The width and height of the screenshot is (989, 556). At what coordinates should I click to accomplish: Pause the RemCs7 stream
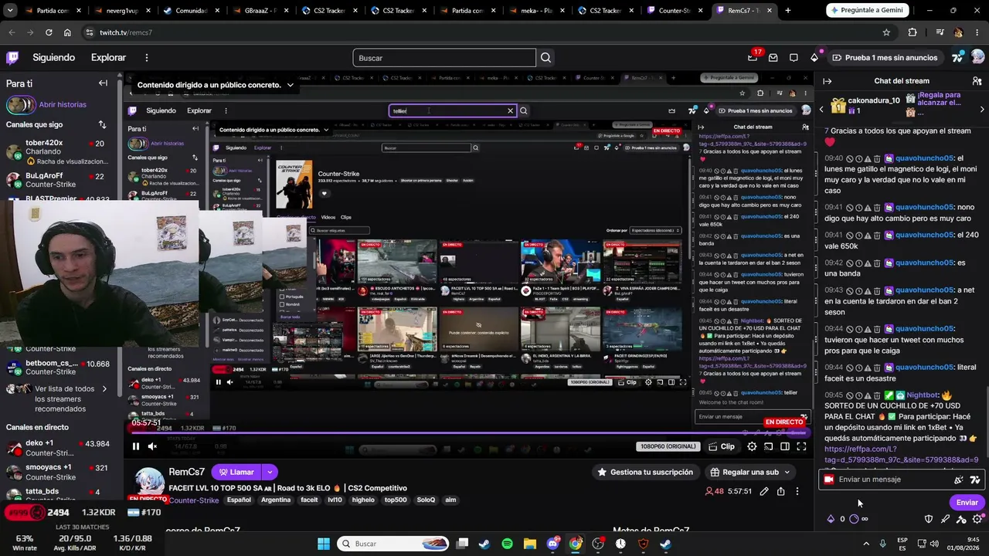click(x=136, y=446)
